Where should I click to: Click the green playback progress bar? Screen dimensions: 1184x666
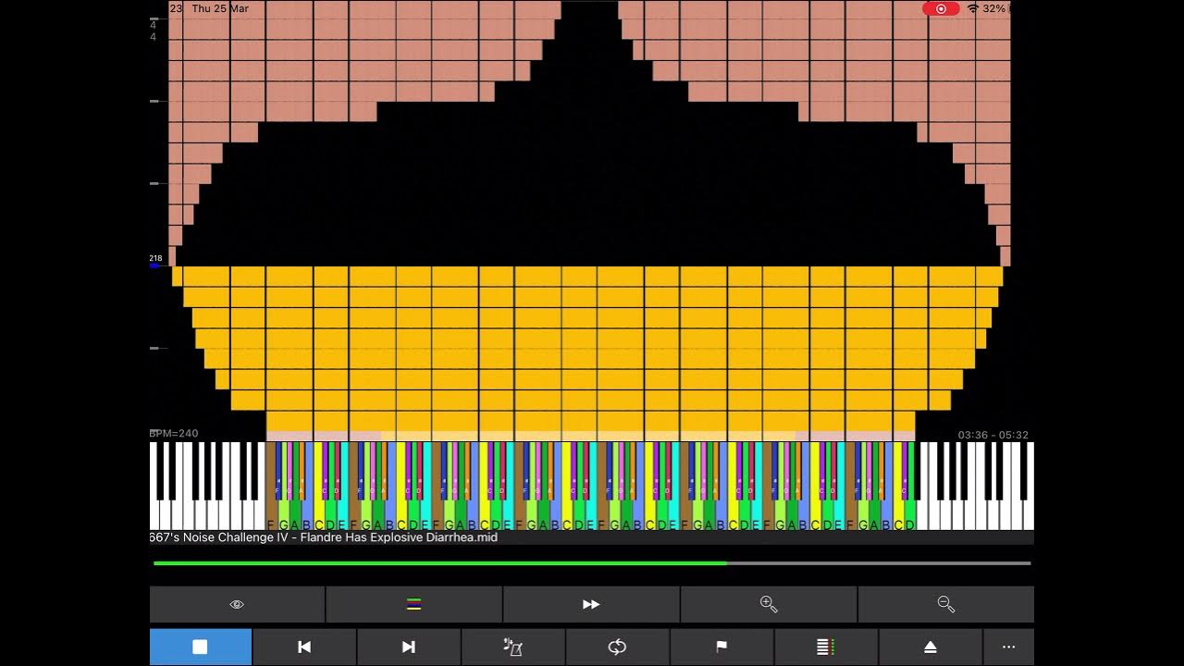592,562
